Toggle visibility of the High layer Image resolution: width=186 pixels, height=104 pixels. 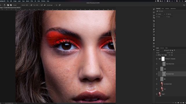pyautogui.click(x=157, y=69)
